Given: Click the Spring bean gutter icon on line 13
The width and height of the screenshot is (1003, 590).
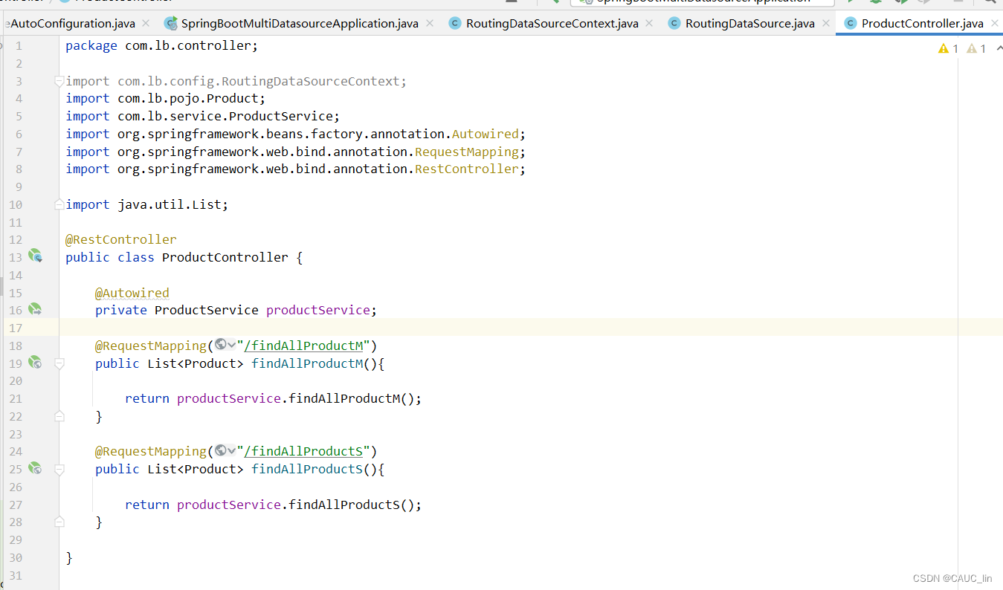Looking at the screenshot, I should pyautogui.click(x=35, y=256).
